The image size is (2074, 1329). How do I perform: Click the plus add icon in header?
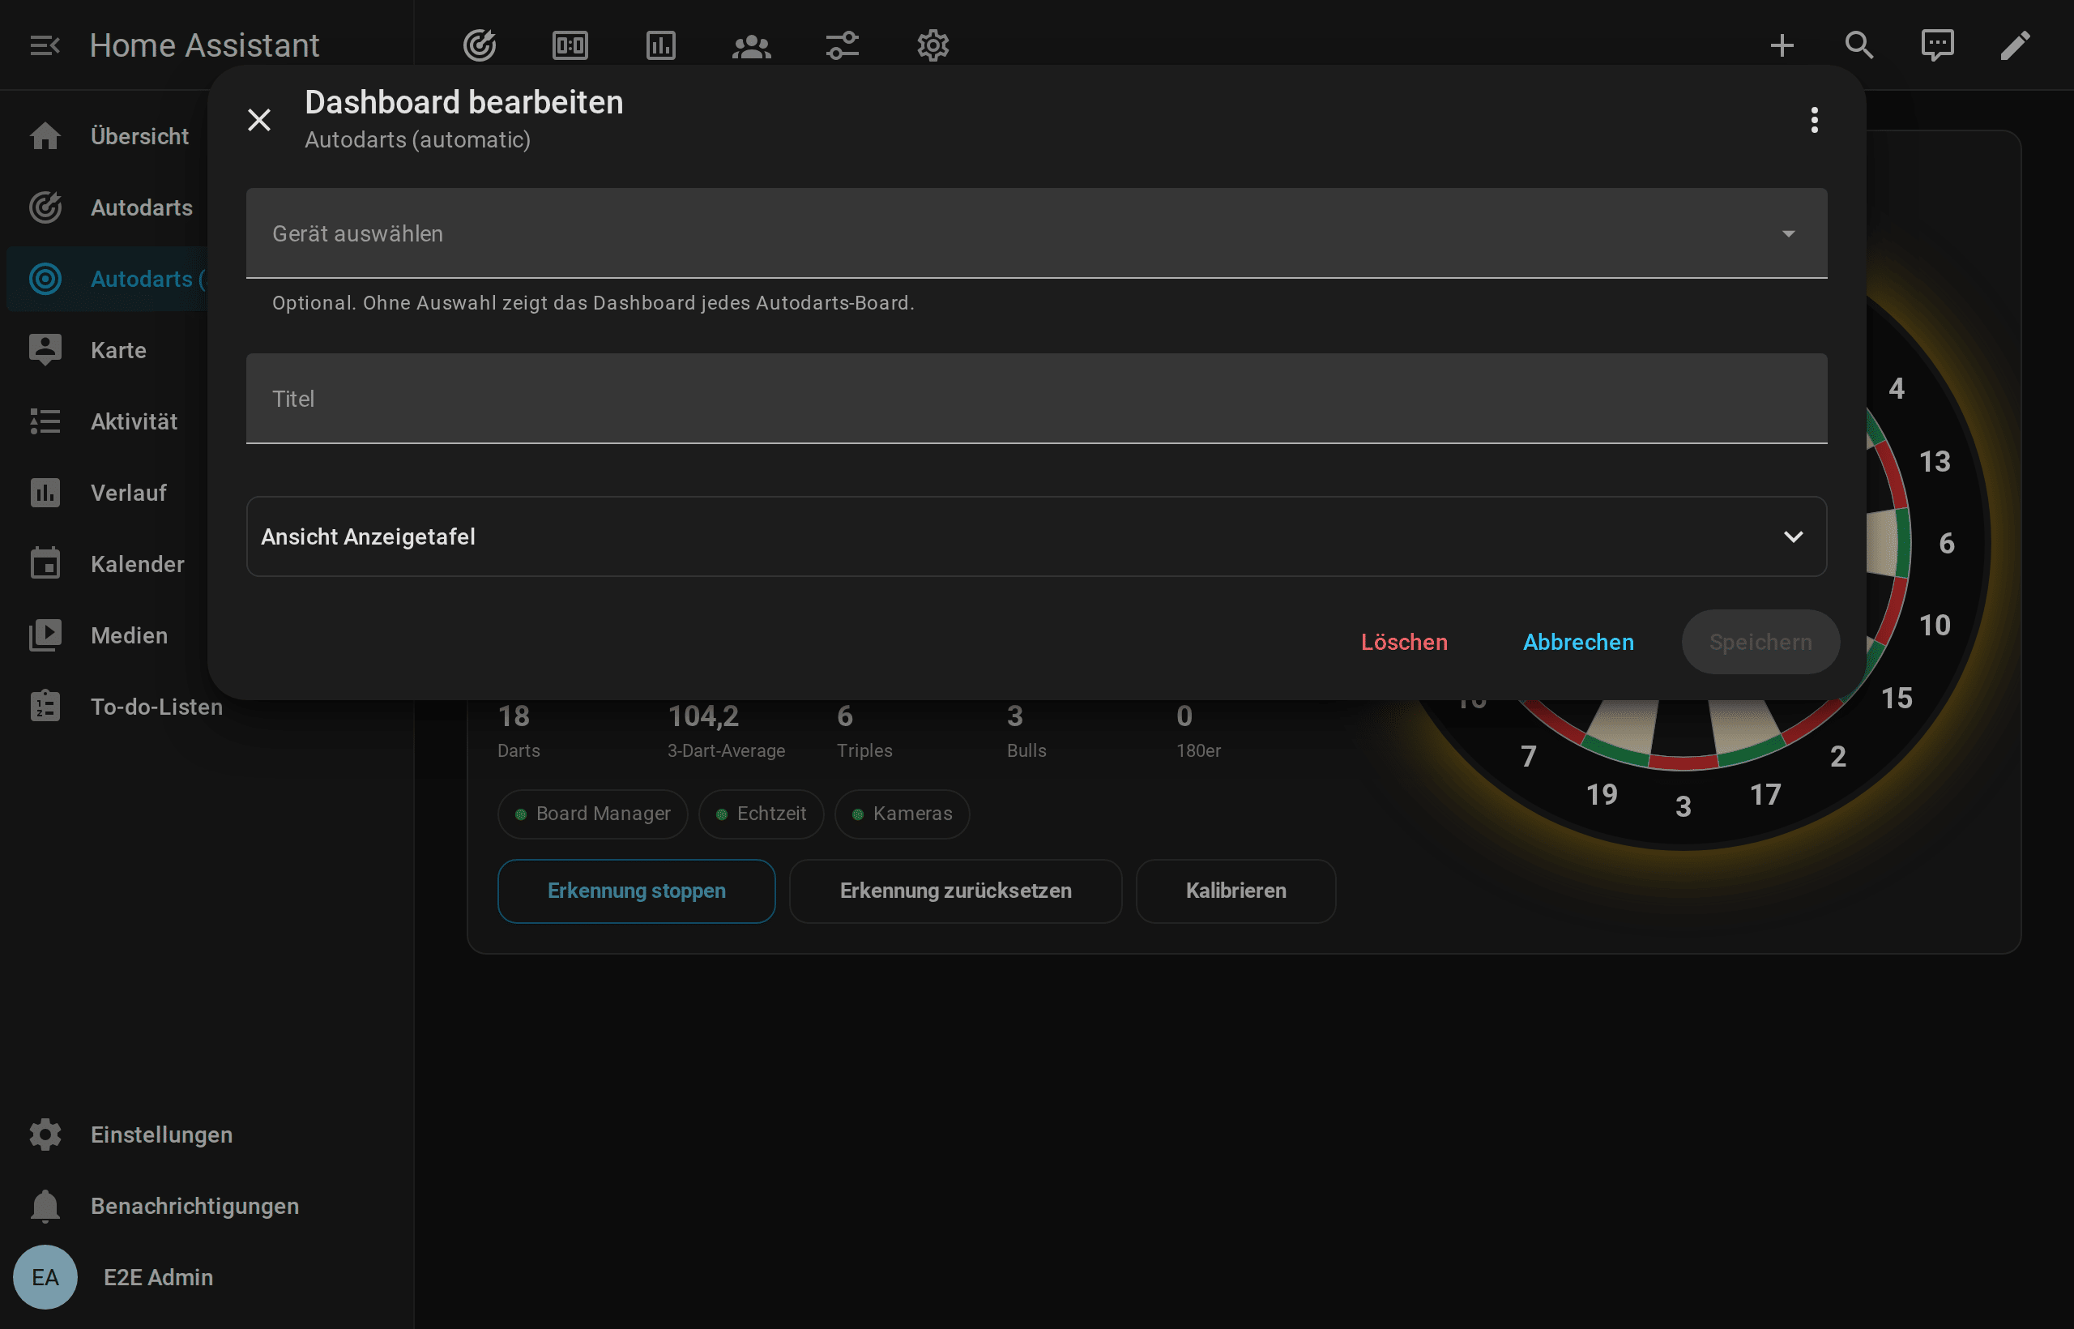pos(1782,45)
